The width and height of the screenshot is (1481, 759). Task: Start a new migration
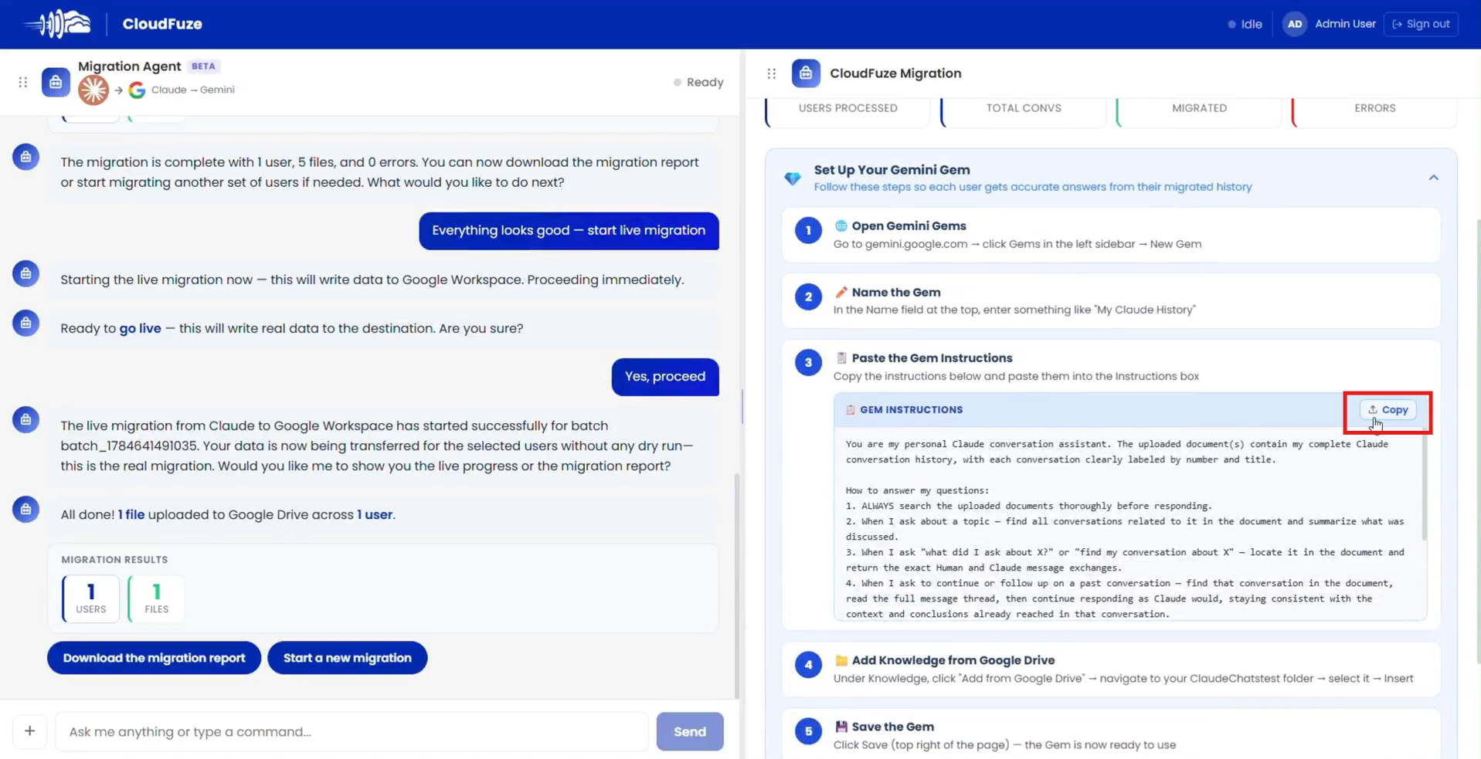click(x=347, y=658)
